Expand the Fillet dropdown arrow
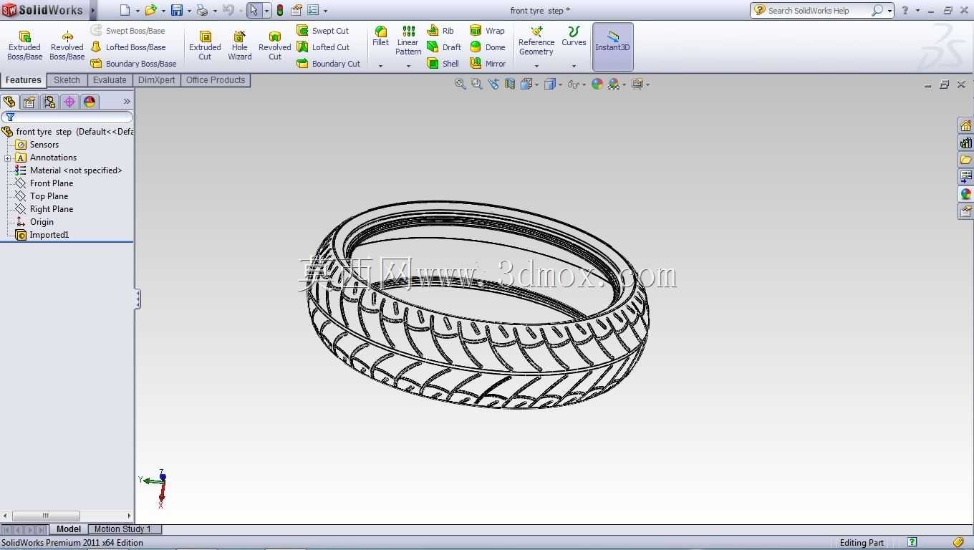This screenshot has width=974, height=550. tap(380, 66)
